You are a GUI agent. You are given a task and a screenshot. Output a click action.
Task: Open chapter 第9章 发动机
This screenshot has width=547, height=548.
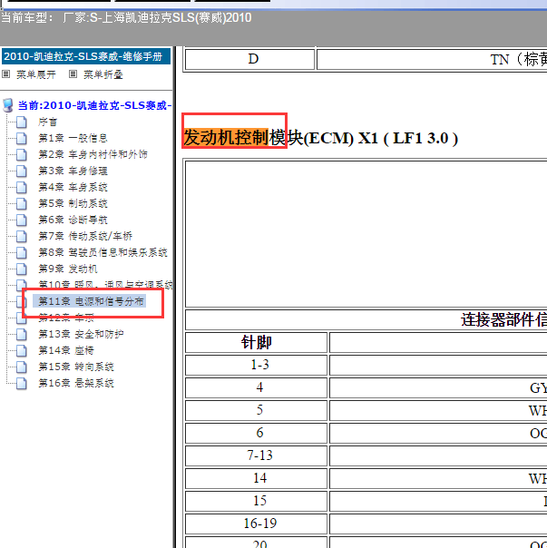coord(68,269)
